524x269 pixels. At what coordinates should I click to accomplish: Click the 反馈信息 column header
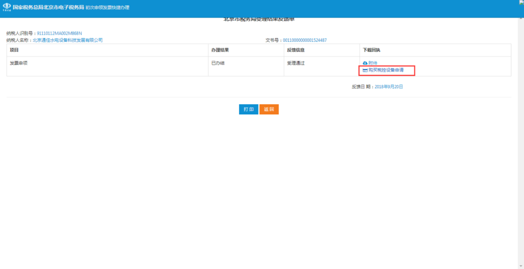point(295,50)
